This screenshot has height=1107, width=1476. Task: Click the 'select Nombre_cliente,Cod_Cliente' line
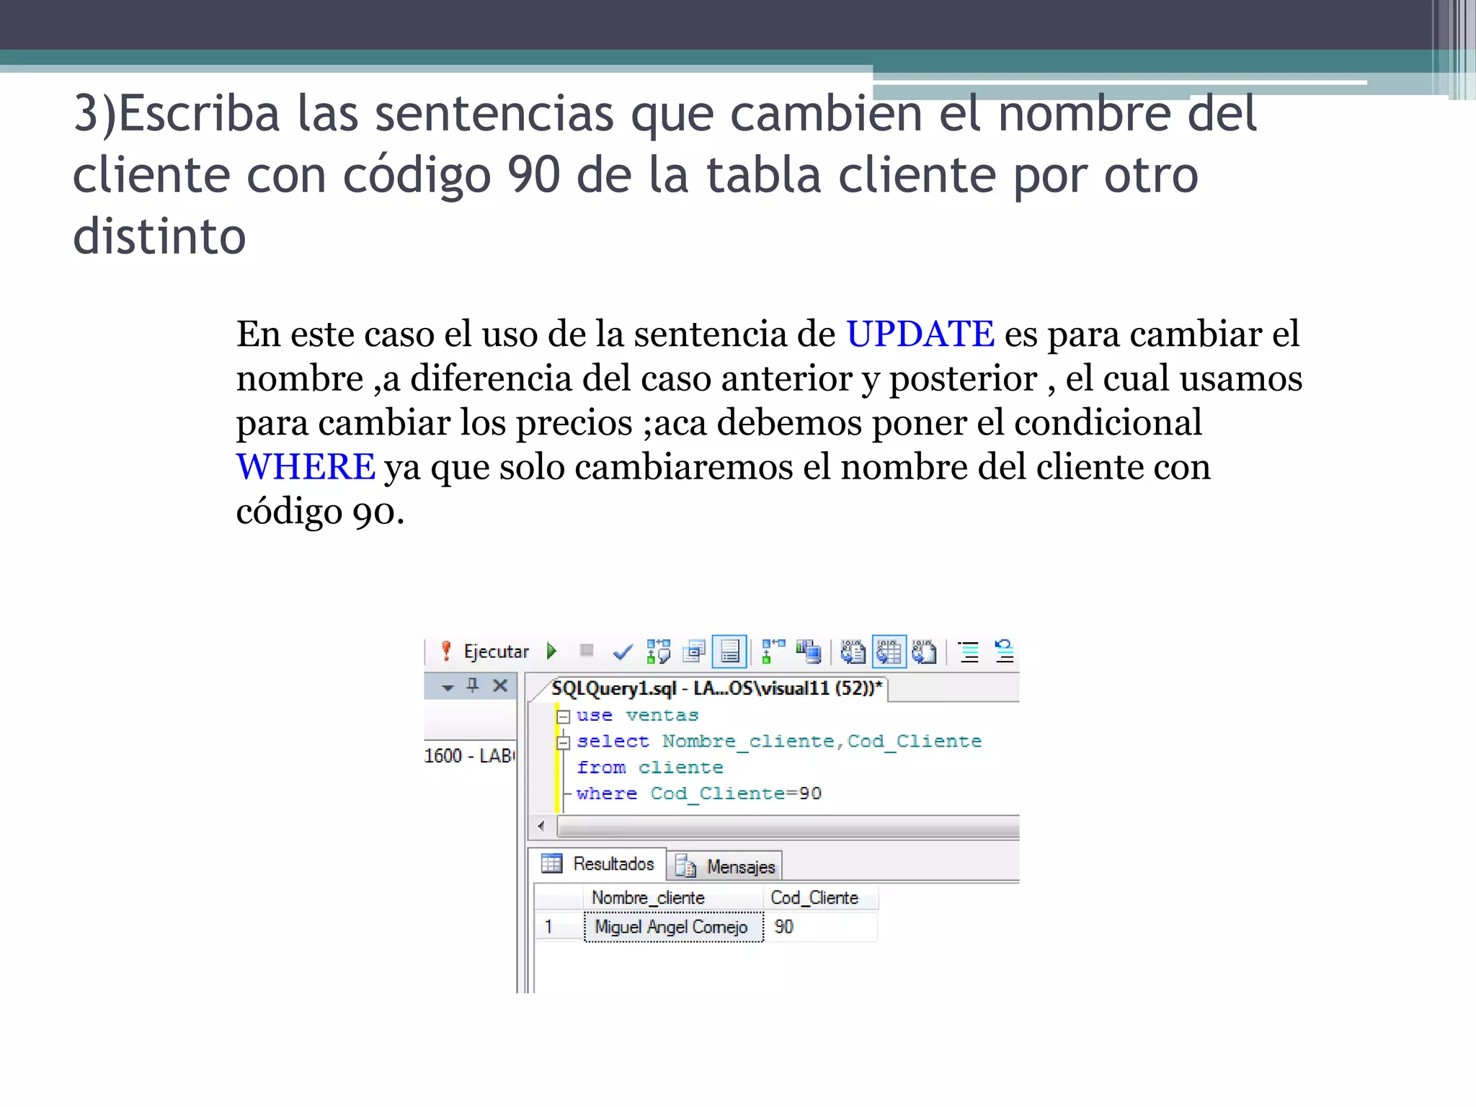[779, 742]
